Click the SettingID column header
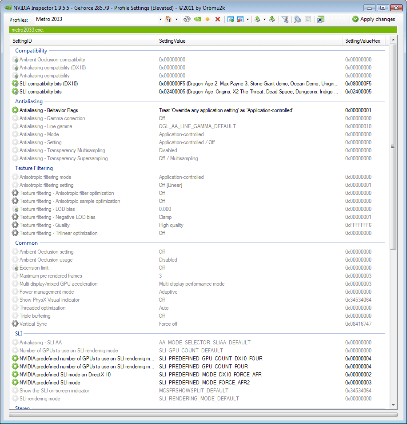Viewport: 407px width, 424px height. [83, 41]
